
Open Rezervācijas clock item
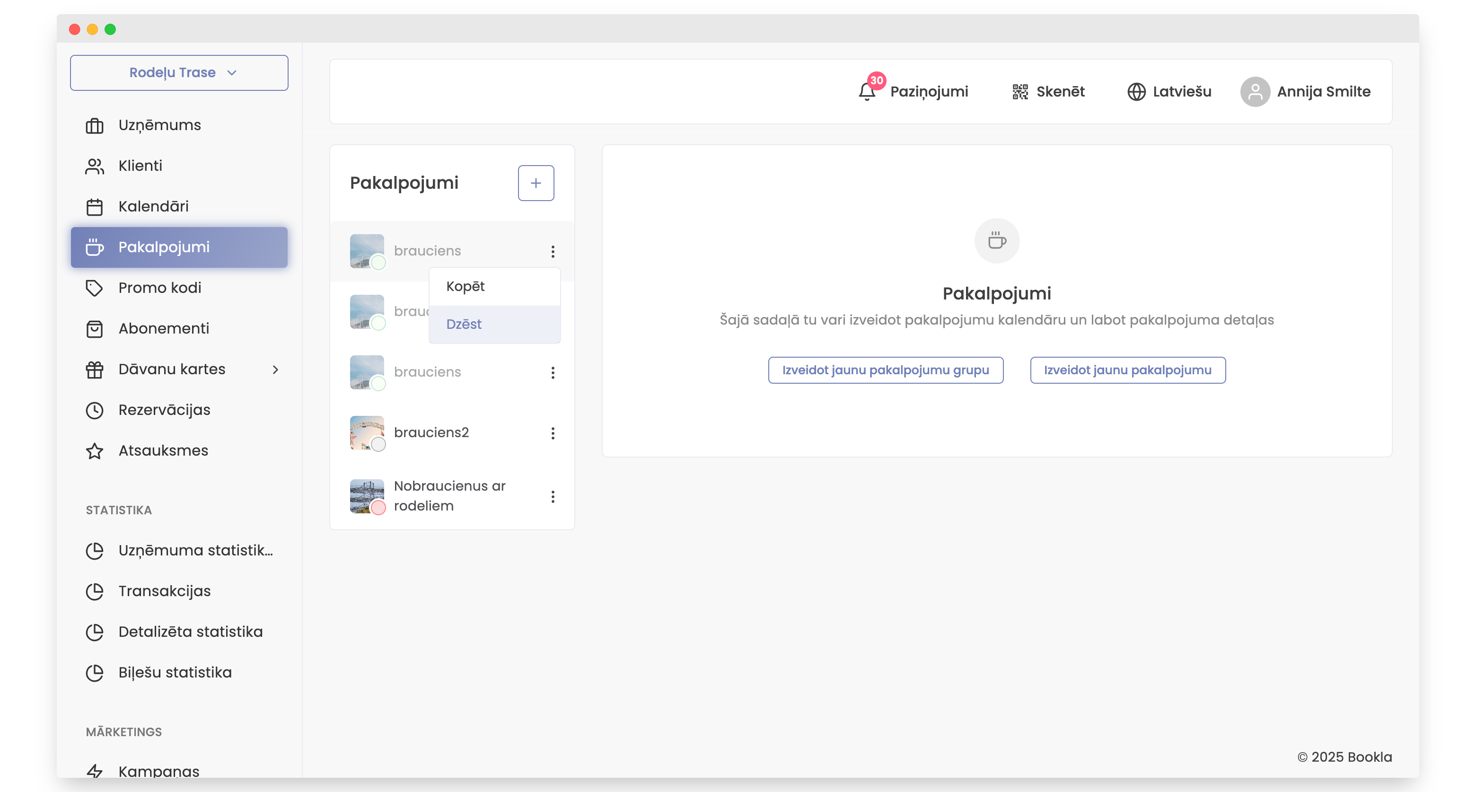tap(164, 410)
